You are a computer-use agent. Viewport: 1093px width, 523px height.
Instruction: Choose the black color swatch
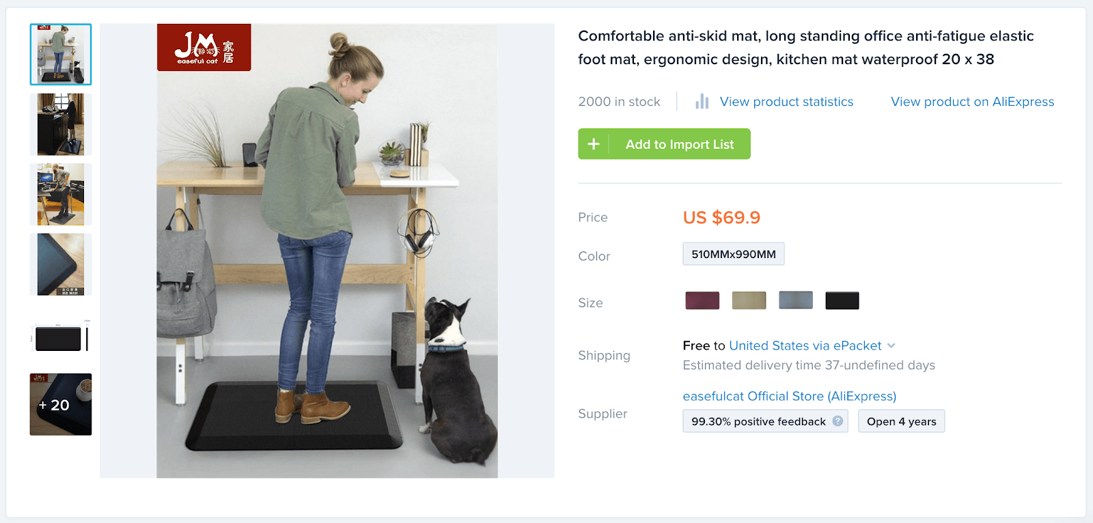click(842, 300)
